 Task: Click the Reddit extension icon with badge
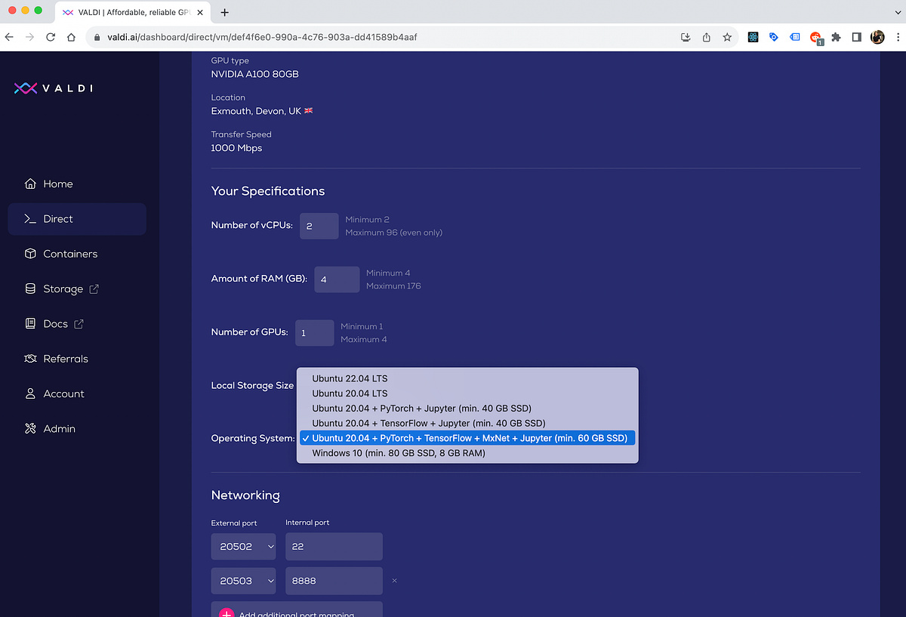[x=815, y=38]
